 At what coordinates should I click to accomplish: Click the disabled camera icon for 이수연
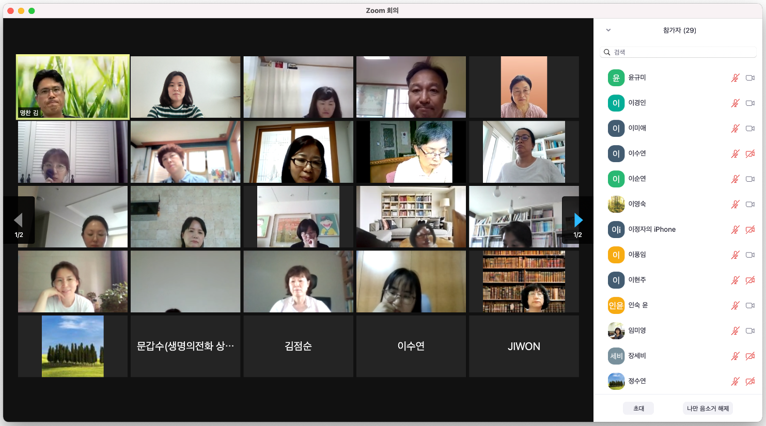[750, 154]
